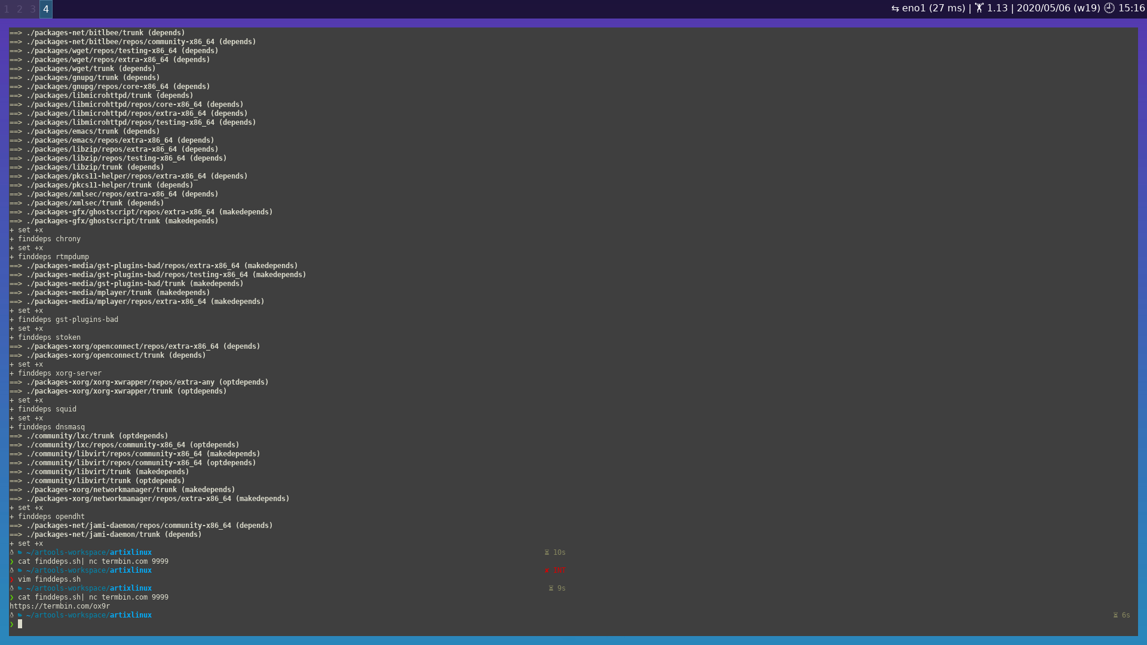The height and width of the screenshot is (645, 1147).
Task: Click the hourglass icon next to 9s
Action: pos(551,588)
